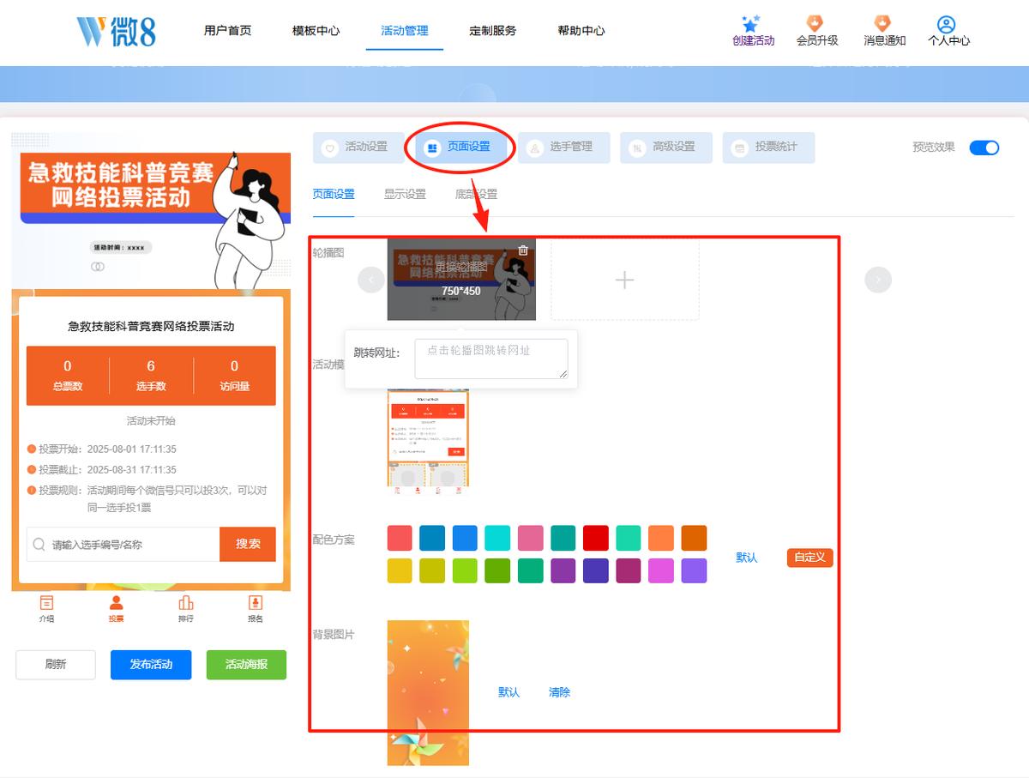Click the 750*450 carousel image thumbnail
This screenshot has height=778, width=1029.
click(461, 280)
